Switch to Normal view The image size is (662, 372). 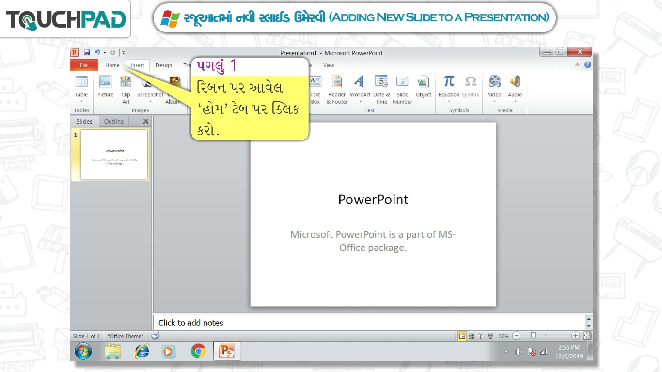point(462,336)
